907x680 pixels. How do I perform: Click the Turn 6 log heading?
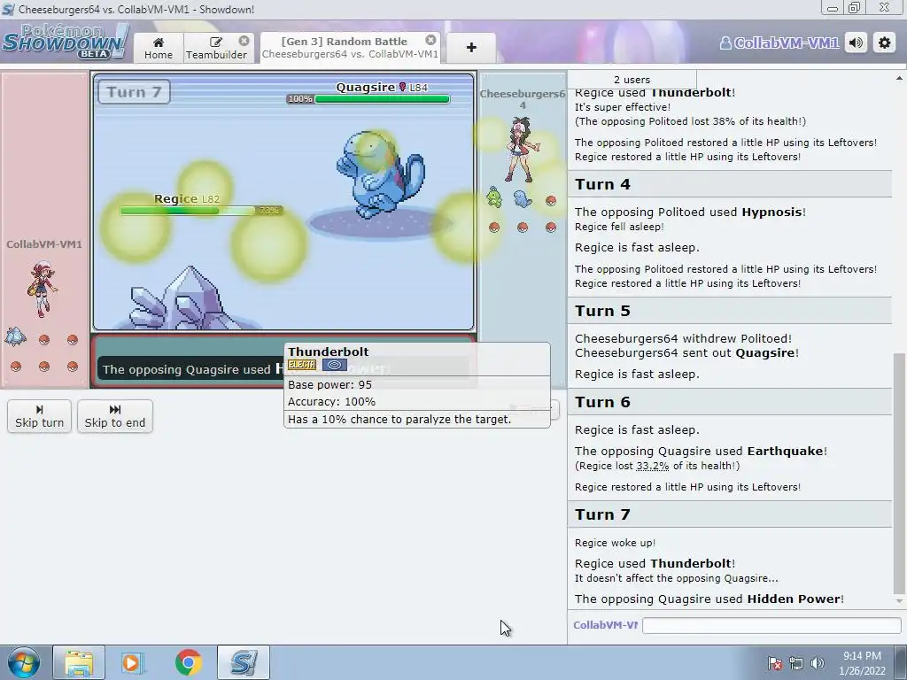pyautogui.click(x=730, y=402)
